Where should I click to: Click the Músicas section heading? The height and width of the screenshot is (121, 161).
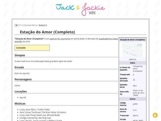tap(20, 103)
